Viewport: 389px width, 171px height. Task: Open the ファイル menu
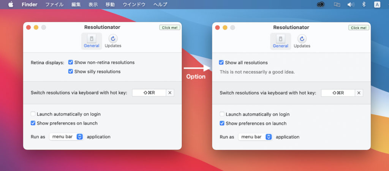[55, 5]
